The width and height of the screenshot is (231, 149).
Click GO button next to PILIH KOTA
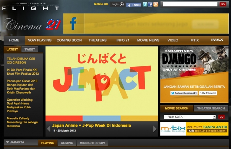click(221, 117)
